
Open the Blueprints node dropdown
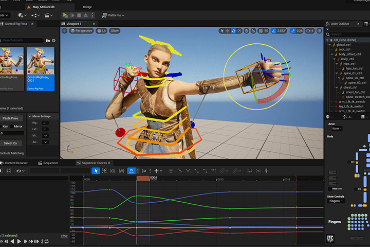(35, 15)
